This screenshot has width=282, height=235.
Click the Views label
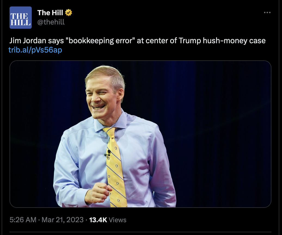[x=118, y=220]
